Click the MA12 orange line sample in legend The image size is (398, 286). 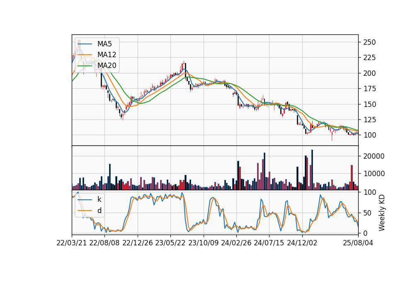coord(85,55)
